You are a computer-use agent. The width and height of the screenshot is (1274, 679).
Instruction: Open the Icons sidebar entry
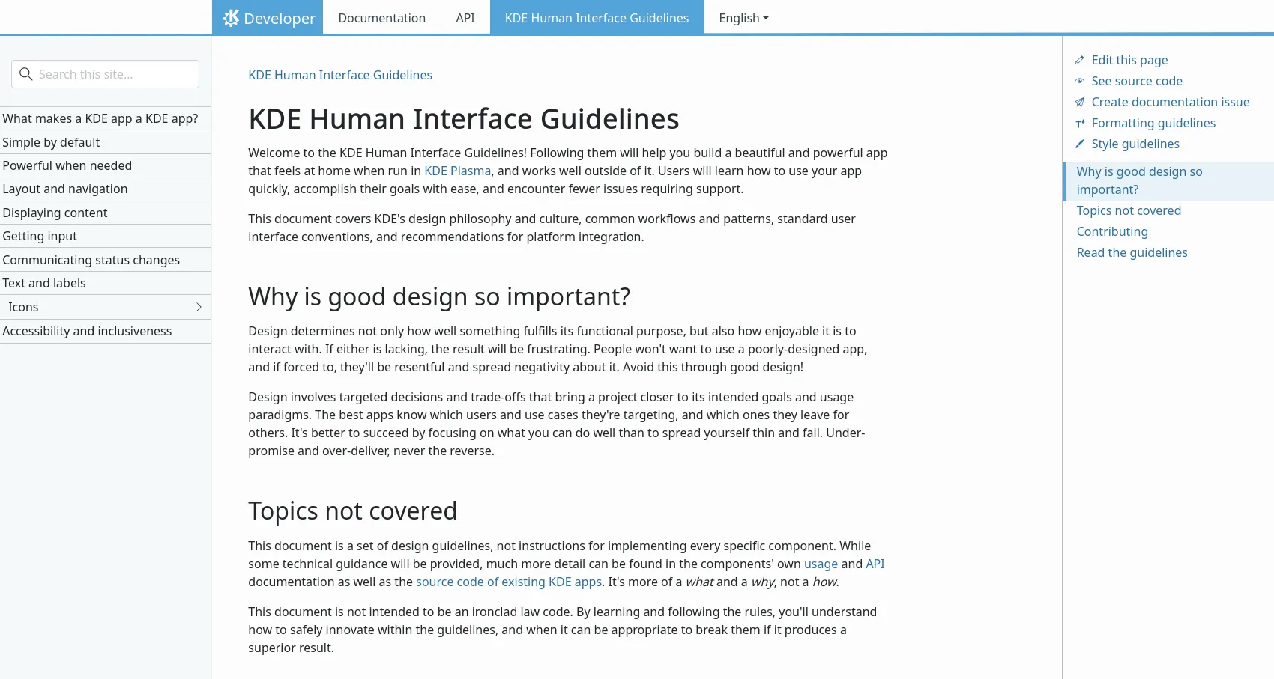(23, 307)
